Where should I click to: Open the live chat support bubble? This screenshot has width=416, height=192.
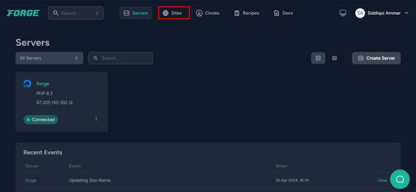400,179
